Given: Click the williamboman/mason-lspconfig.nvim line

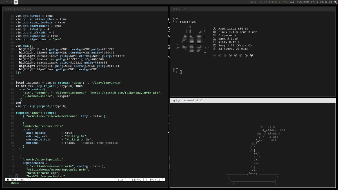Looking at the screenshot, I should click(58, 170).
